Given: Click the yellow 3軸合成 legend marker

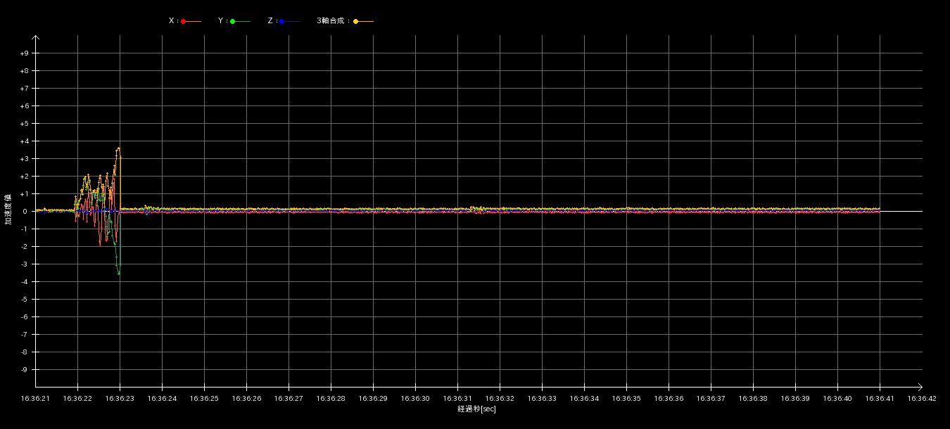Looking at the screenshot, I should tap(356, 22).
